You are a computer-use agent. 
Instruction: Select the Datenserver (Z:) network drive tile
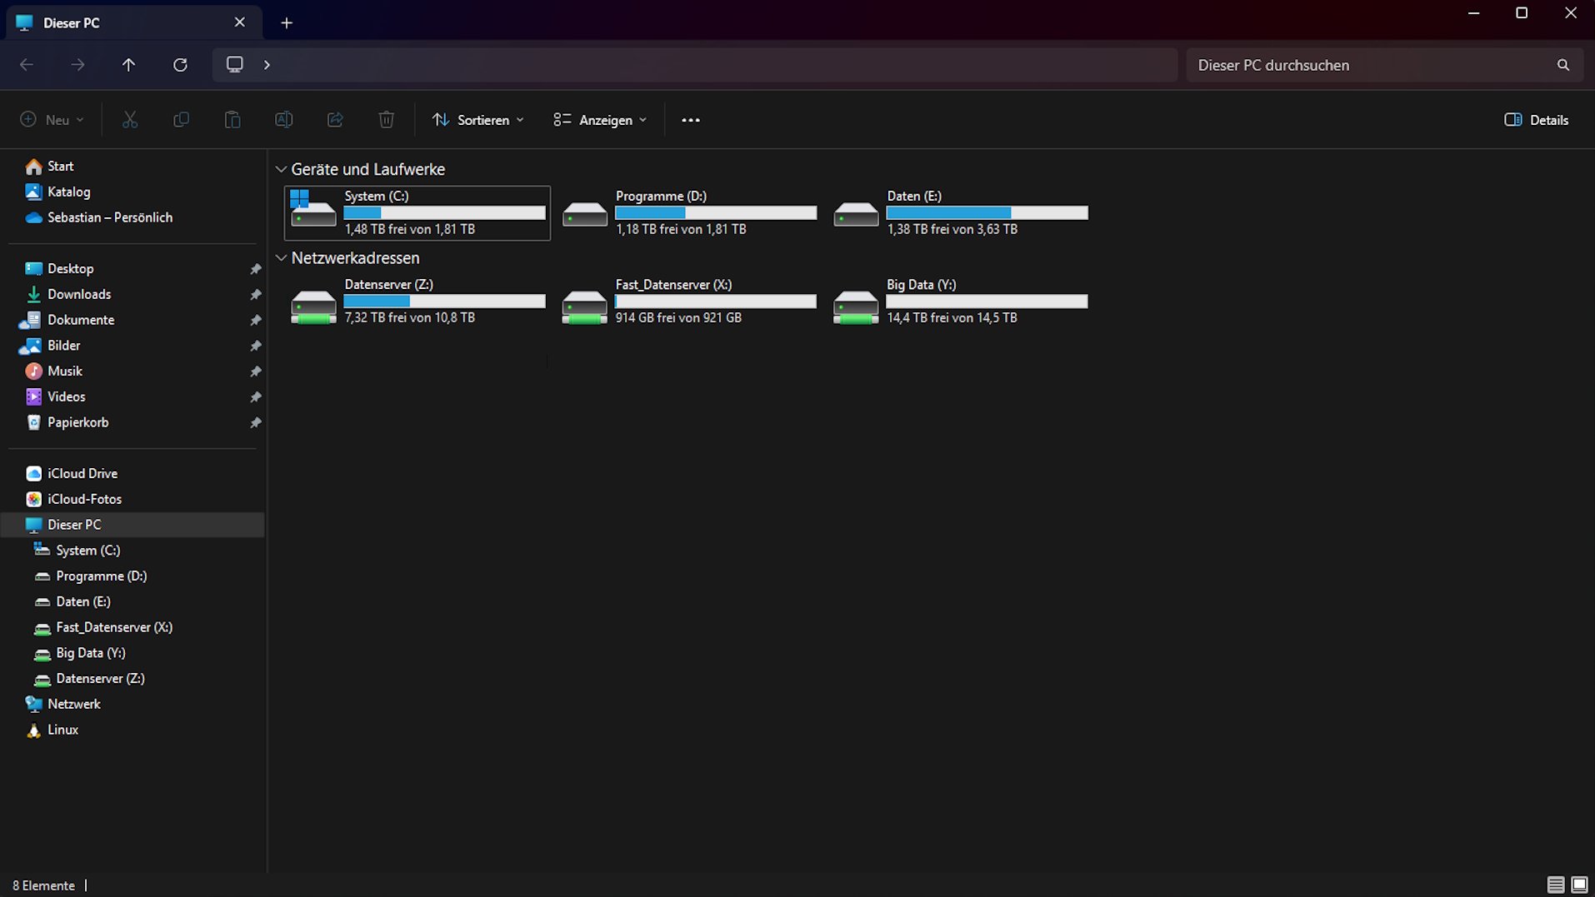coord(417,301)
